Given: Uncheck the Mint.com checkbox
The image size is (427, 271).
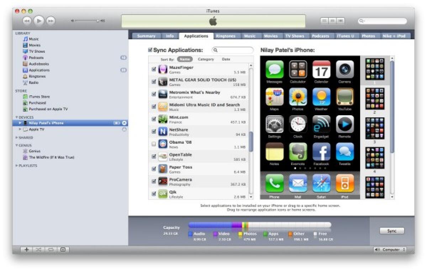Looking at the screenshot, I should 154,119.
